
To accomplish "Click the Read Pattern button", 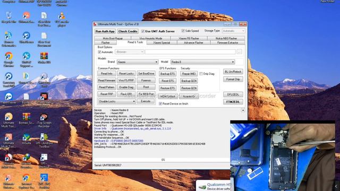I will 107,87.
